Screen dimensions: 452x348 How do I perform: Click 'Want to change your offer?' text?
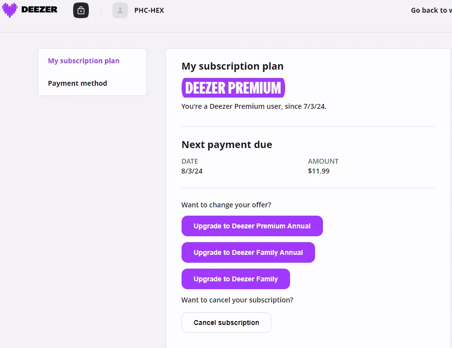coord(226,205)
